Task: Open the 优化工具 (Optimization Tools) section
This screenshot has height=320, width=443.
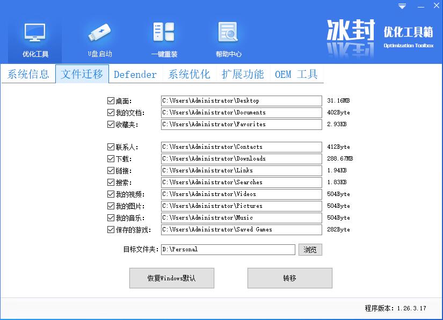Action: [35, 40]
